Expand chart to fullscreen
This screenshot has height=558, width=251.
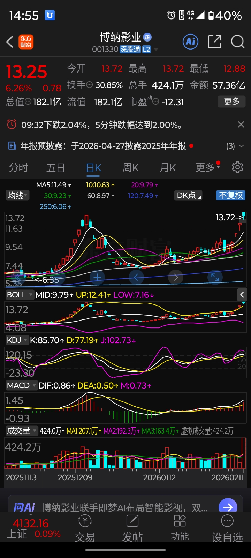click(215, 277)
